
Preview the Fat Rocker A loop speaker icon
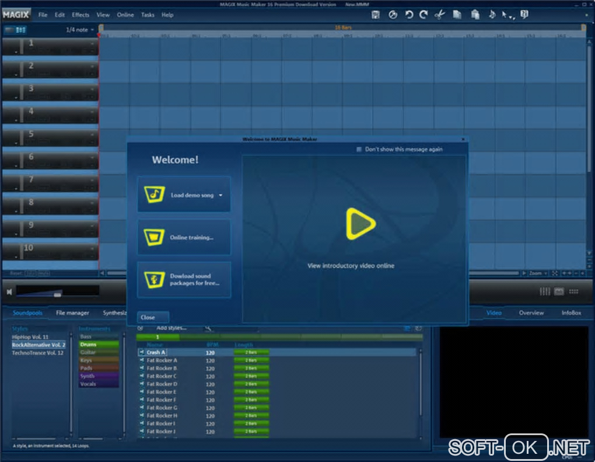[142, 360]
